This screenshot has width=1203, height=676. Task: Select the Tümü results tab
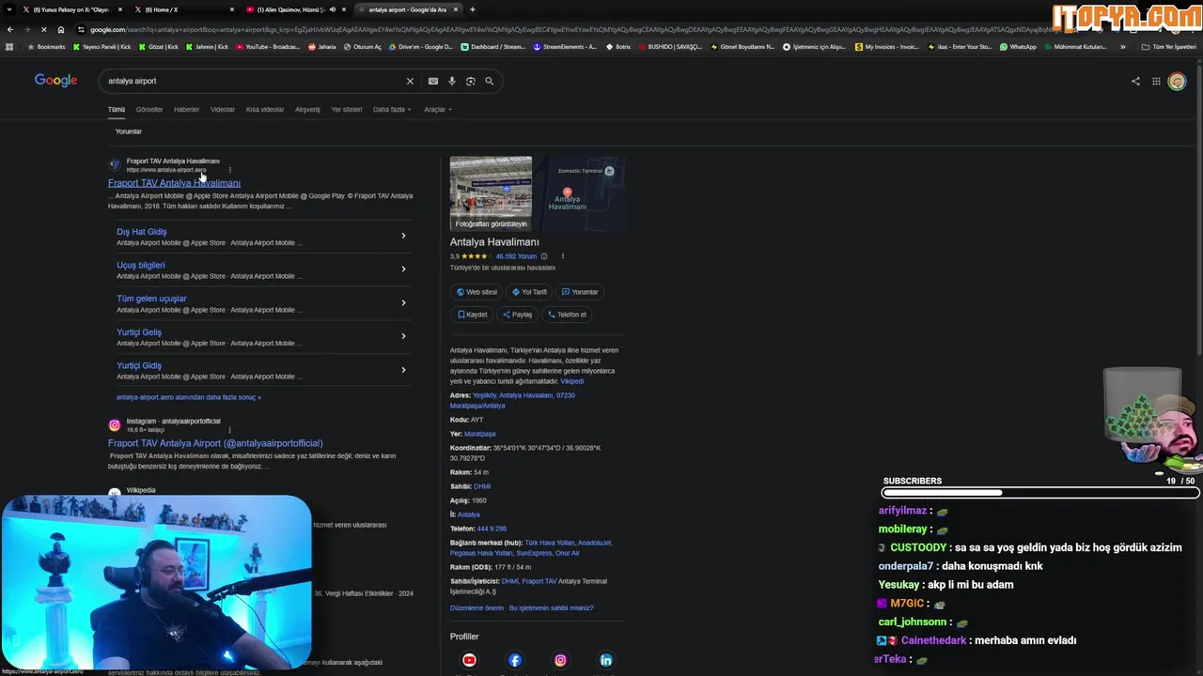(116, 110)
